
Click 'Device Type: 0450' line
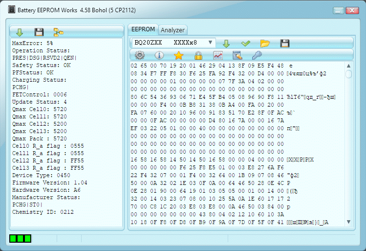(41, 175)
